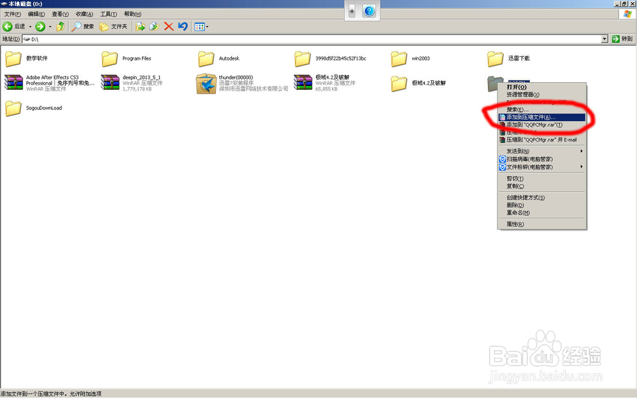Select the SogouDownLoad folder
The height and width of the screenshot is (398, 637).
[34, 108]
